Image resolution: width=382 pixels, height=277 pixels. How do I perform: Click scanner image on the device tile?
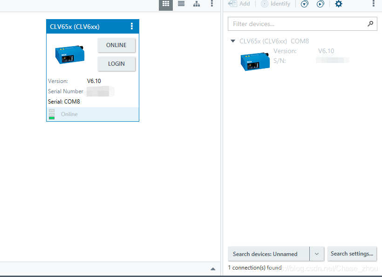tap(70, 55)
